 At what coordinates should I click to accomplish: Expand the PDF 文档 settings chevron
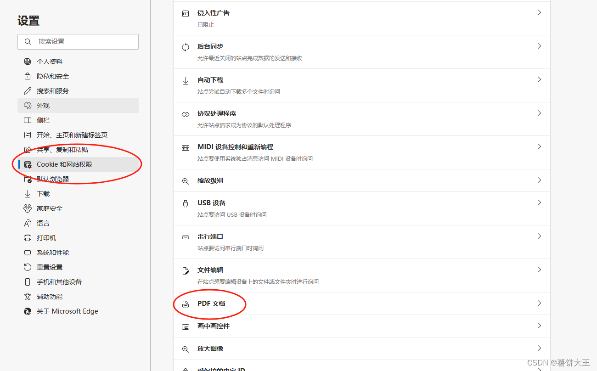pos(539,303)
